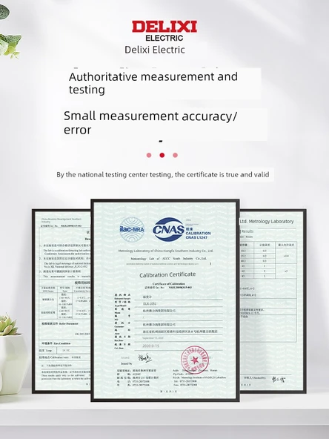Click the national testing center description line
Image resolution: width=329 pixels, height=439 pixels.
(x=163, y=175)
